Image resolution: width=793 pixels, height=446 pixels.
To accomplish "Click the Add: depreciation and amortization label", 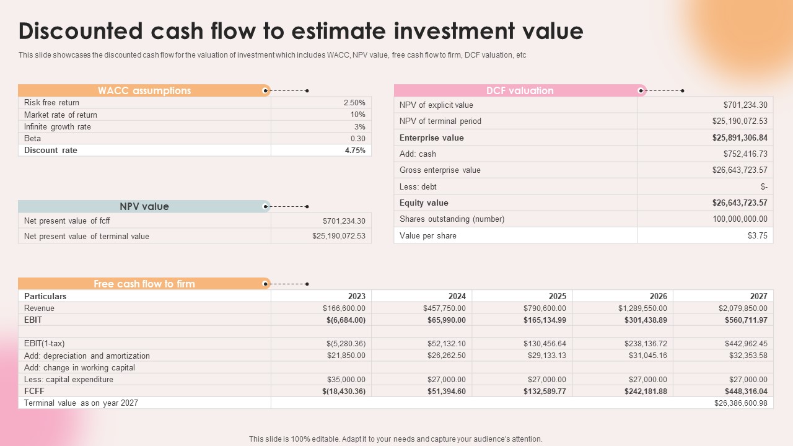I will pos(87,356).
